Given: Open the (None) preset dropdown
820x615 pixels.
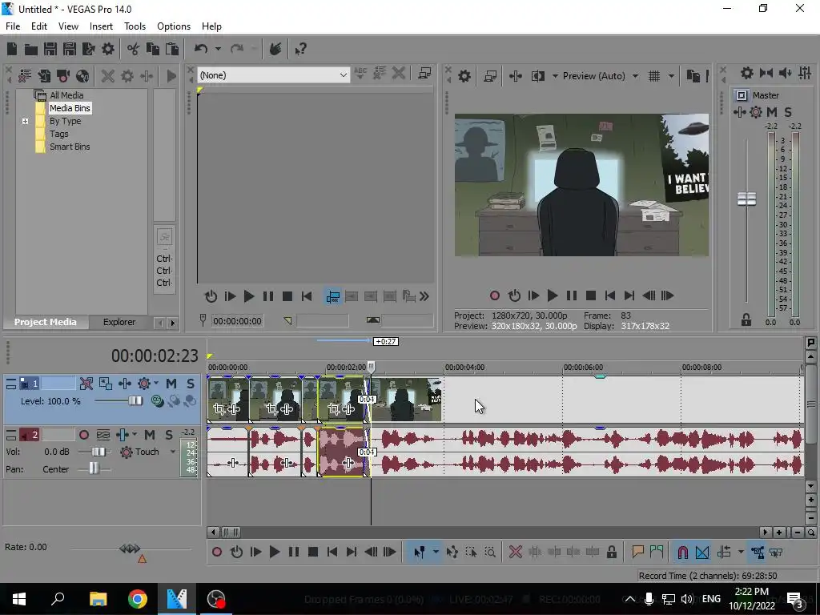Looking at the screenshot, I should tap(274, 75).
